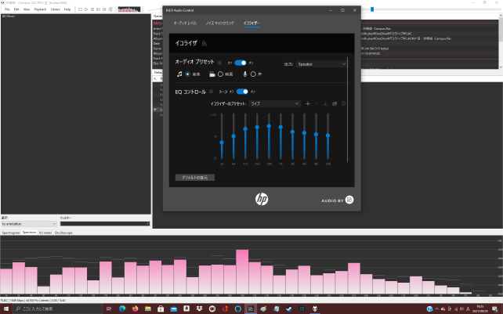The width and height of the screenshot is (503, 314).
Task: Open the Edit menu in foobar2000
Action: pos(16,9)
